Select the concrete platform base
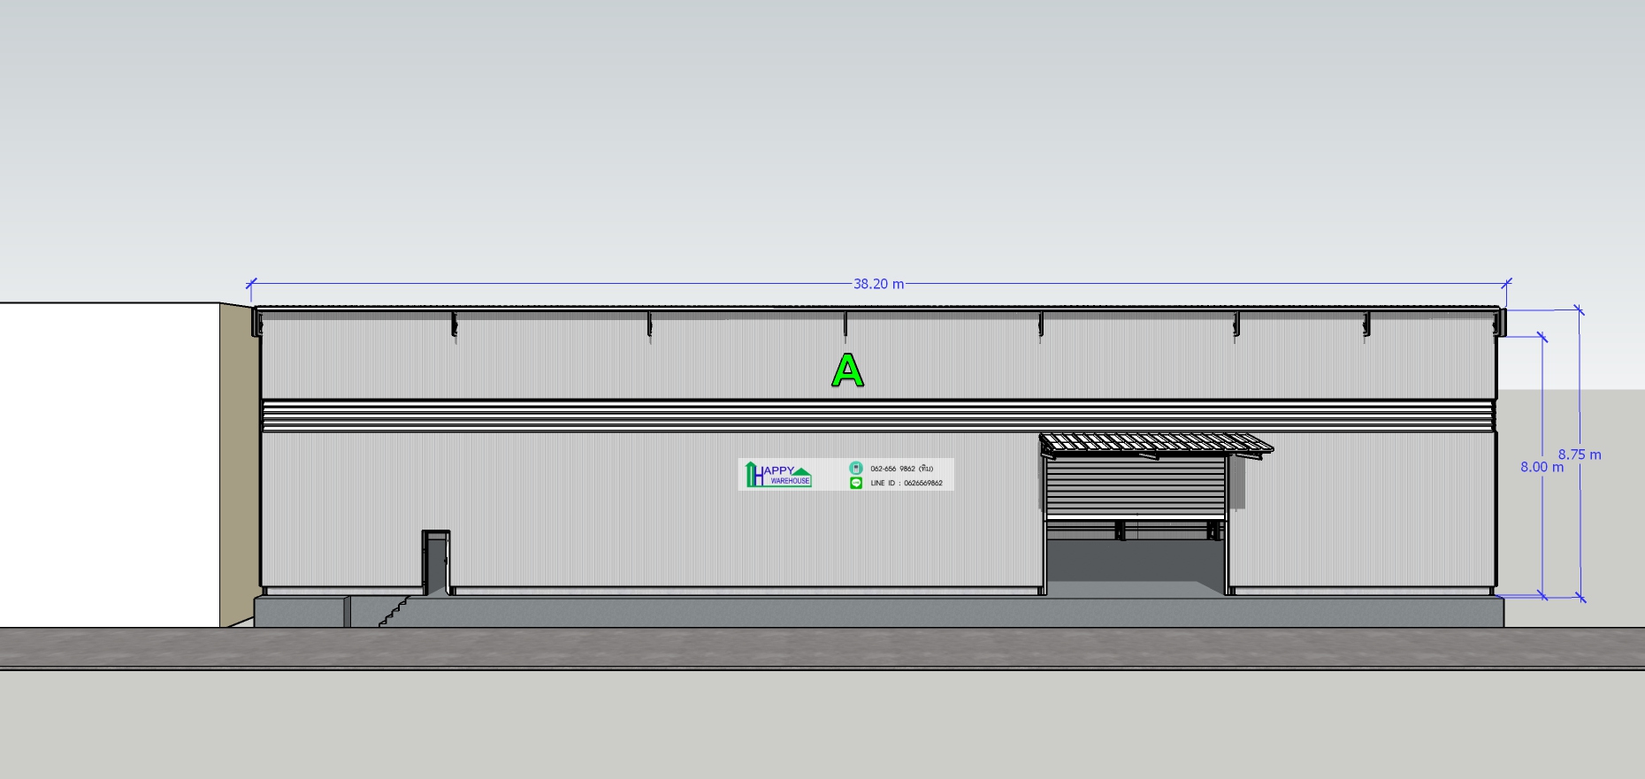This screenshot has width=1645, height=779. coord(884,612)
